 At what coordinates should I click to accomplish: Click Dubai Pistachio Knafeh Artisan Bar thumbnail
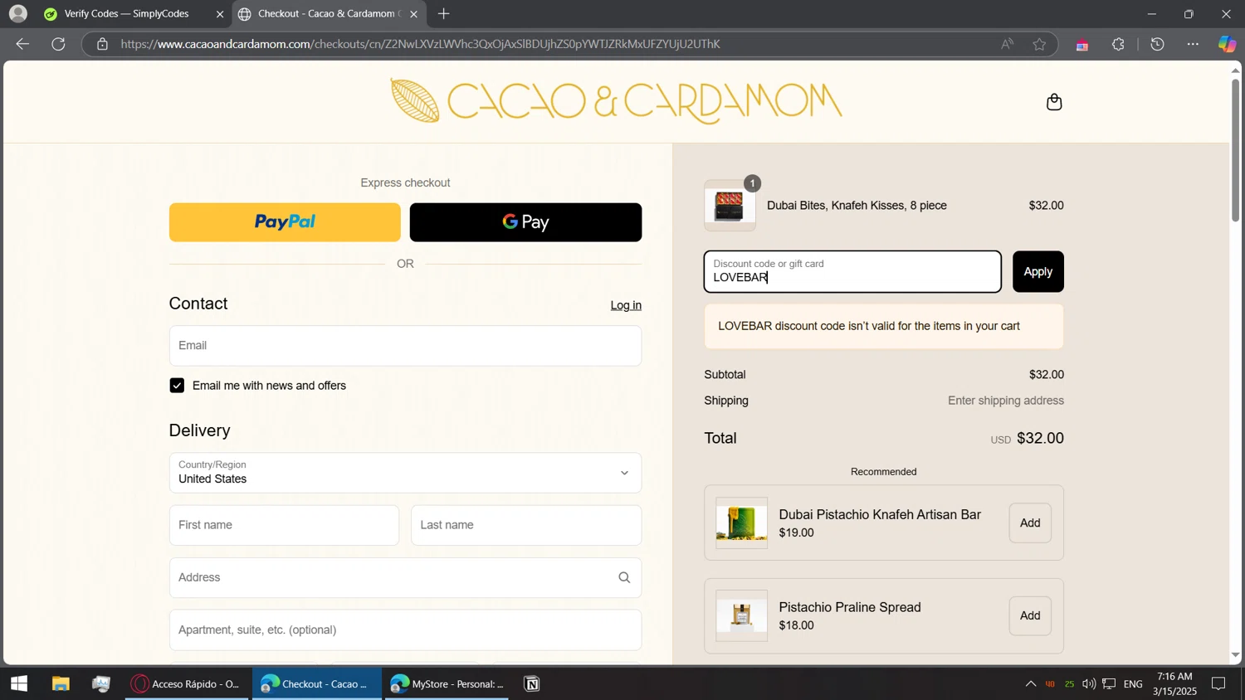point(741,523)
